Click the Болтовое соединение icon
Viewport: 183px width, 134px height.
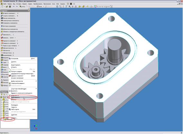click(2, 26)
